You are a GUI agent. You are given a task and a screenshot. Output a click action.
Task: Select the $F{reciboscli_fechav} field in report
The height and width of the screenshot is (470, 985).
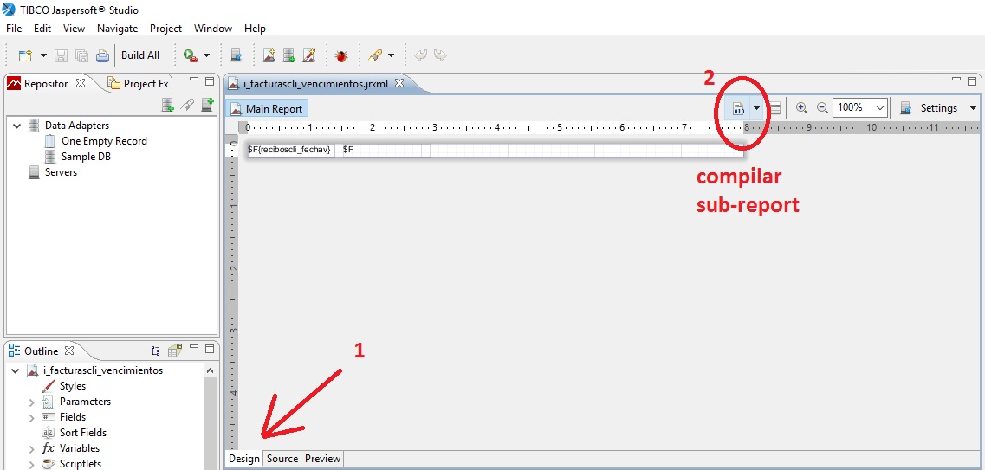(290, 150)
